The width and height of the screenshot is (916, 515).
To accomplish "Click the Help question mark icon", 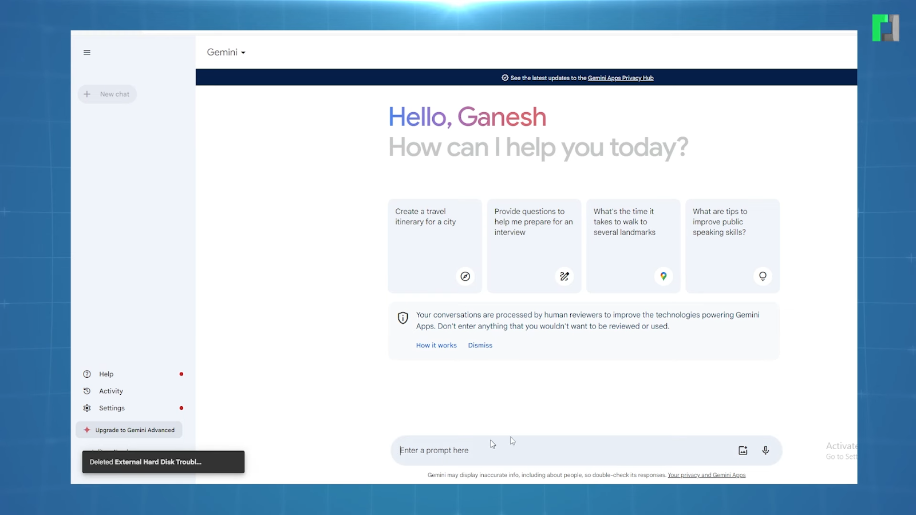I will tap(87, 374).
